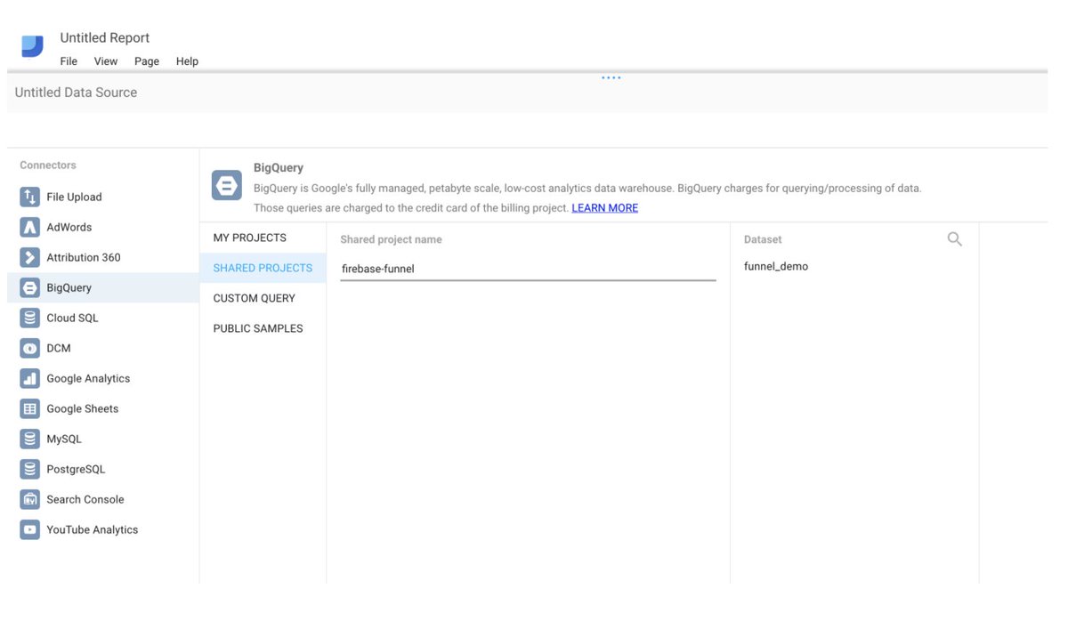
Task: Click the Attribution 360 connector icon
Action: click(30, 257)
